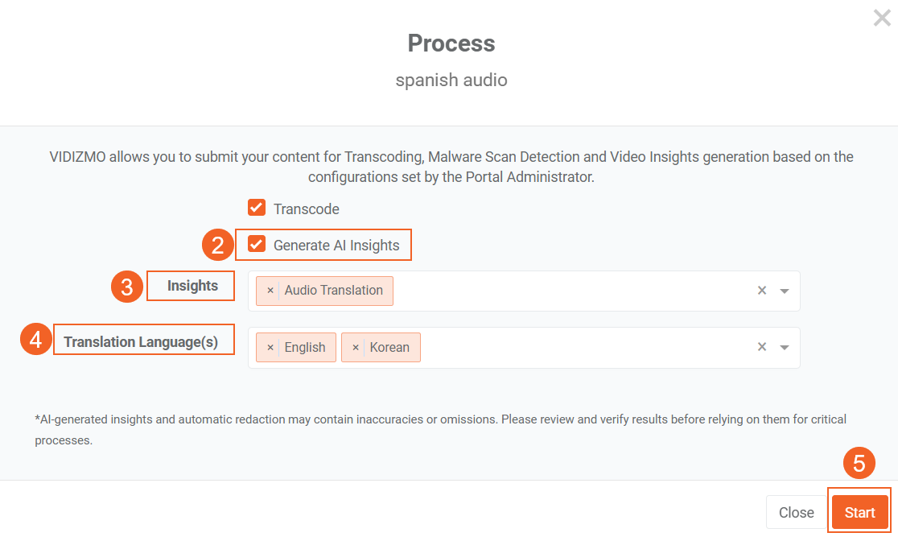Viewport: 898px width, 541px height.
Task: Select the English language chip
Action: click(x=305, y=348)
